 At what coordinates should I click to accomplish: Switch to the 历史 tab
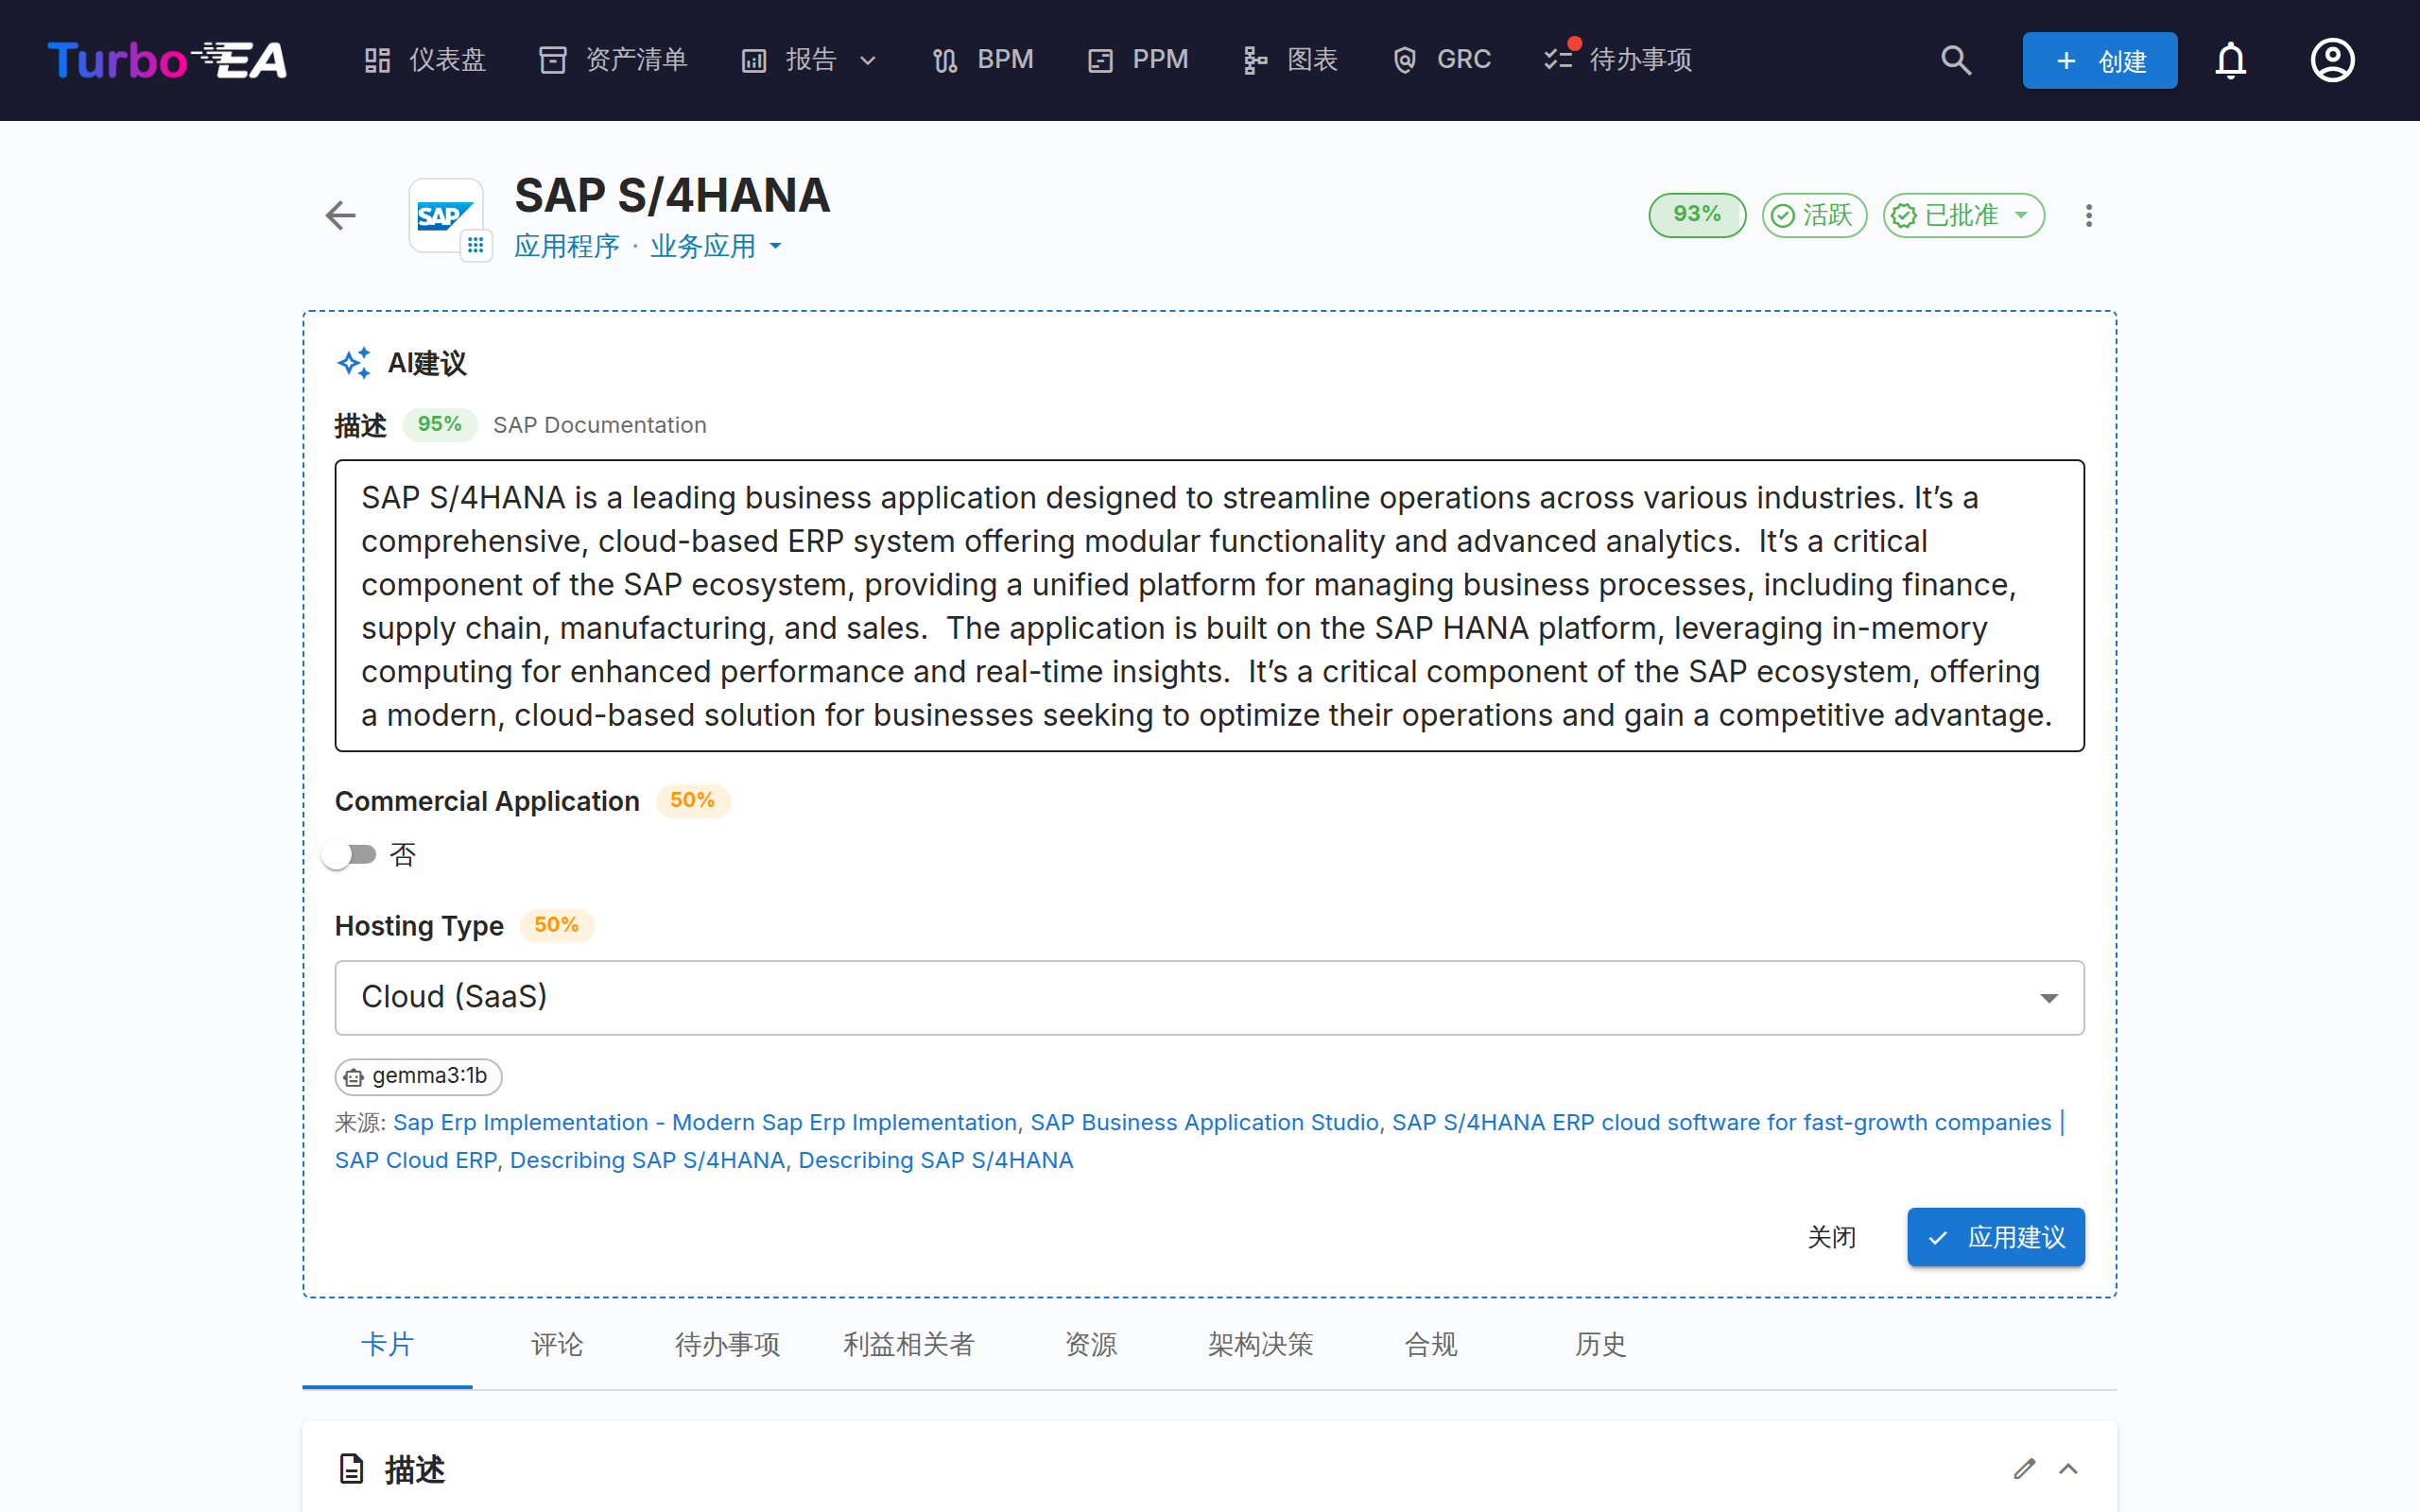click(1600, 1344)
